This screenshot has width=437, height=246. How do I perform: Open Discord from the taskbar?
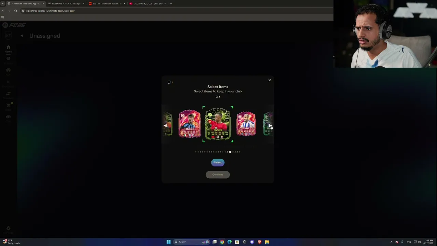click(x=252, y=242)
